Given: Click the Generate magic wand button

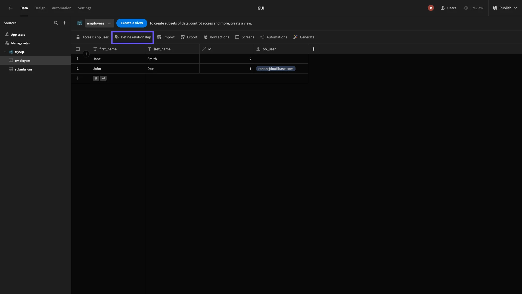Looking at the screenshot, I should point(304,37).
